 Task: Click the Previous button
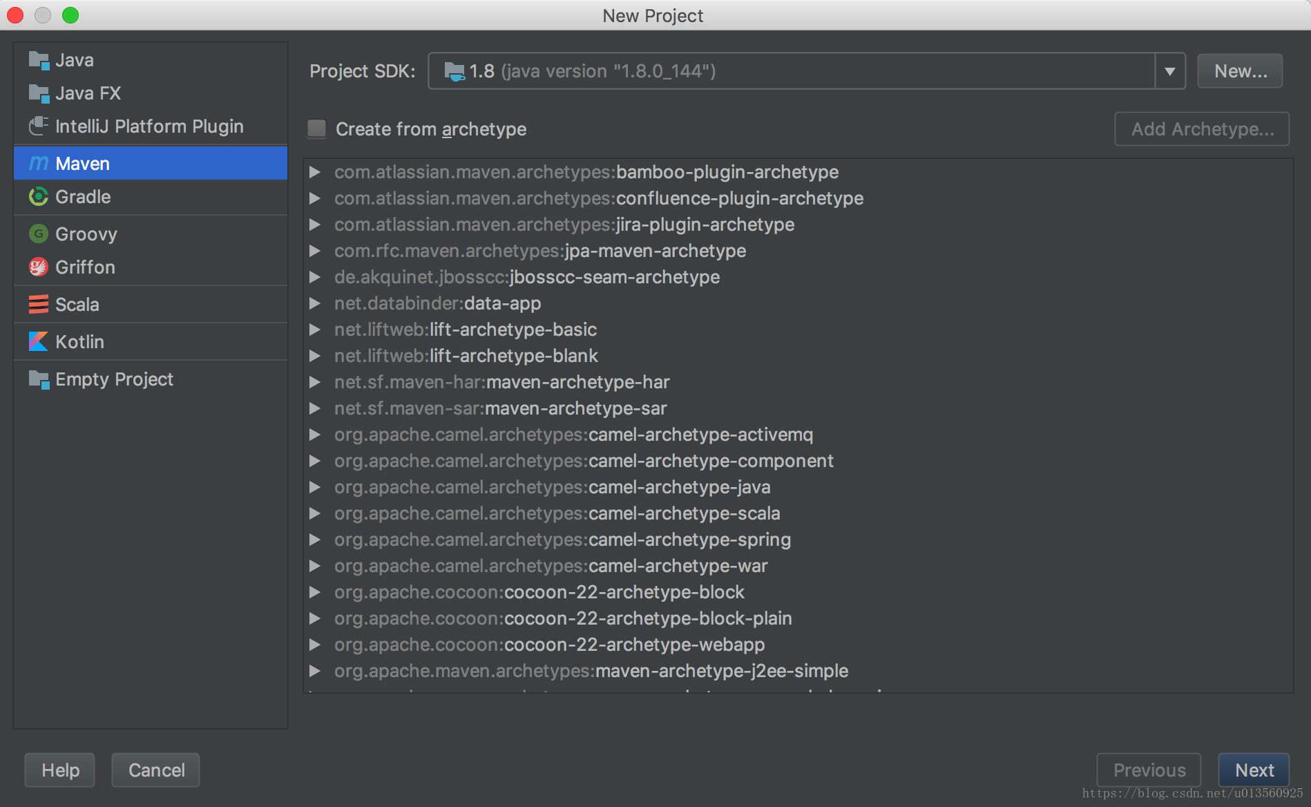1149,770
